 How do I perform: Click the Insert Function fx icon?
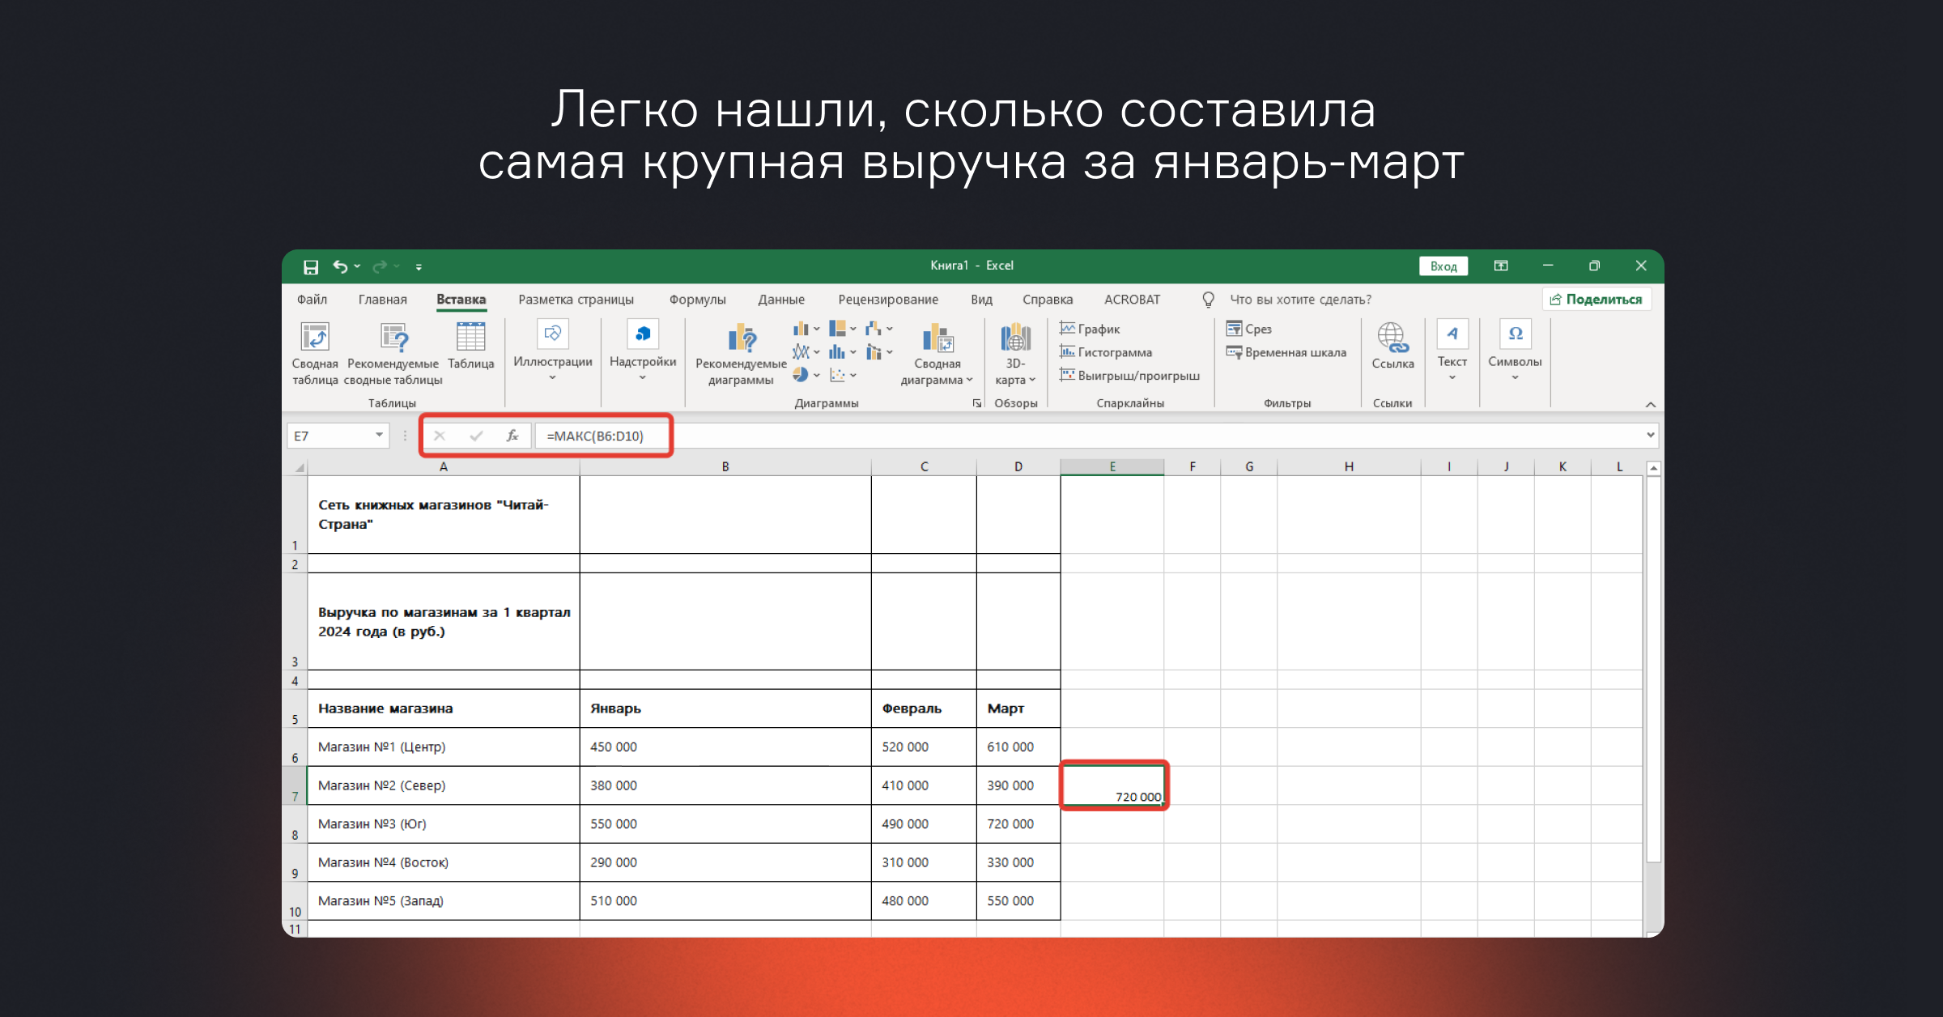click(x=512, y=436)
